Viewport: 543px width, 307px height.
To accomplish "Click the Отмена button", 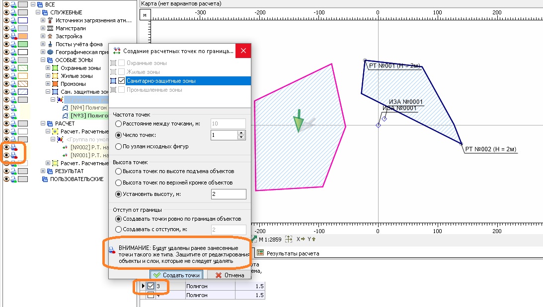I will coord(226,275).
